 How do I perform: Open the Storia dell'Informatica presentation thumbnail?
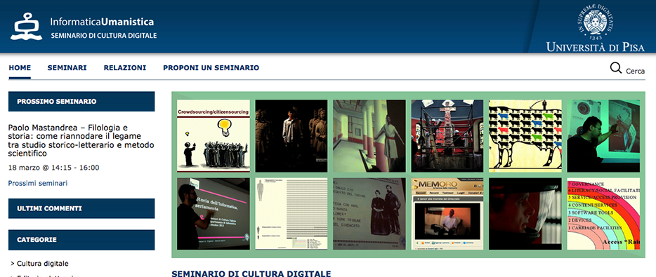click(x=214, y=213)
